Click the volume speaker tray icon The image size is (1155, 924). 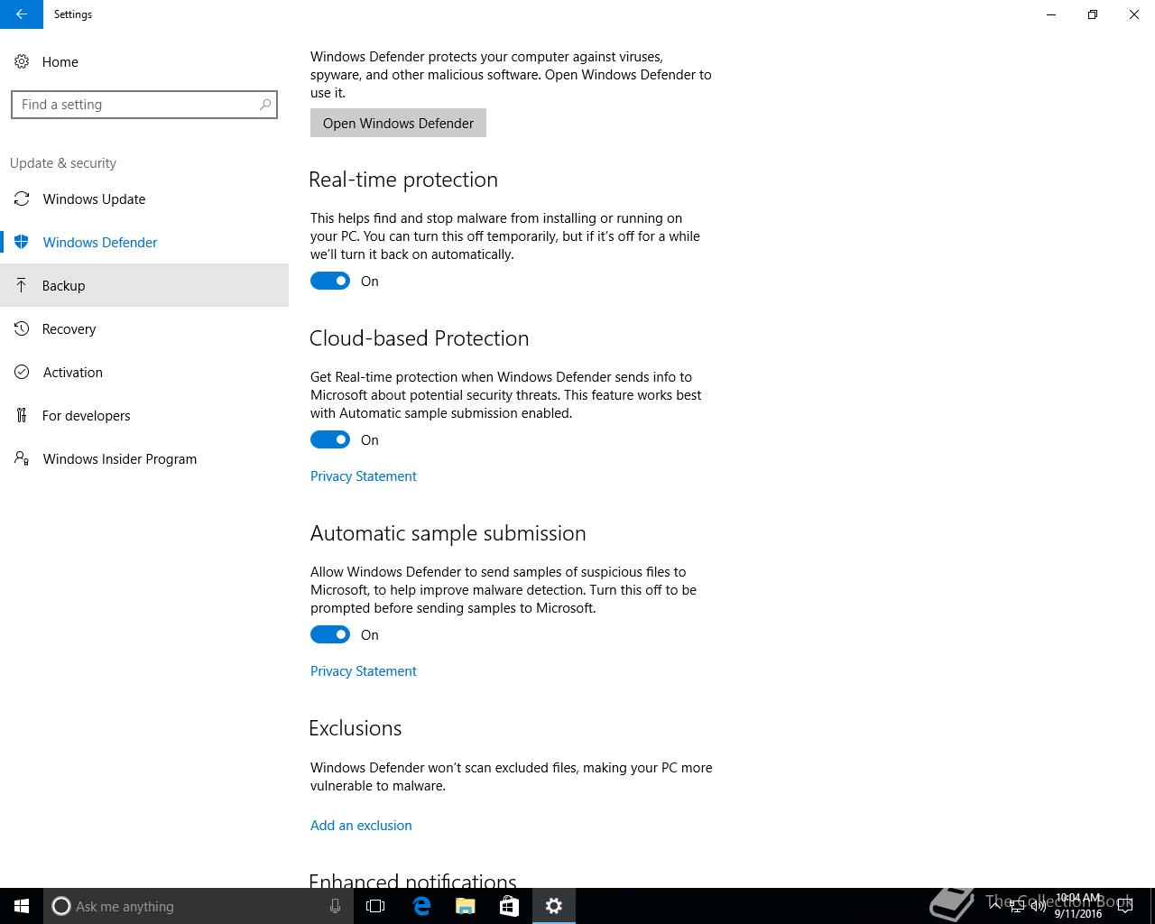click(x=1039, y=906)
